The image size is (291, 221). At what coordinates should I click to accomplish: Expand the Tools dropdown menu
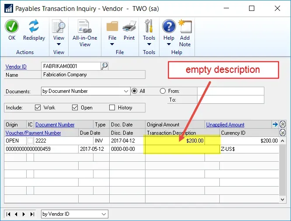tap(149, 44)
